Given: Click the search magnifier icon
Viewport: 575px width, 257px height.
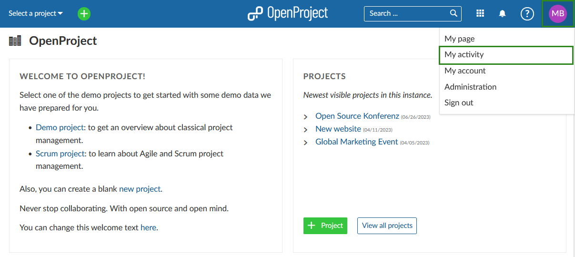Looking at the screenshot, I should tap(454, 13).
